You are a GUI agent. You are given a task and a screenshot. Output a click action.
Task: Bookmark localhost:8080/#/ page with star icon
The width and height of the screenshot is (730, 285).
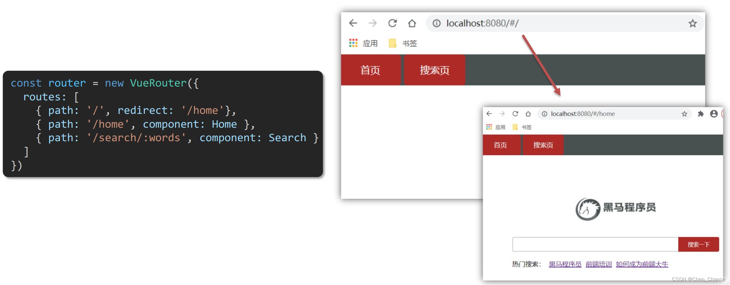click(x=693, y=23)
